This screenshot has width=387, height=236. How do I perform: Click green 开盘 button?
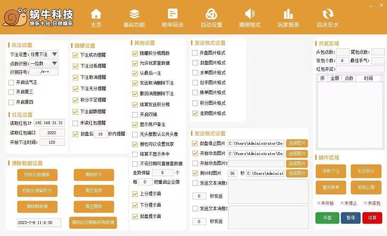[x=327, y=218]
